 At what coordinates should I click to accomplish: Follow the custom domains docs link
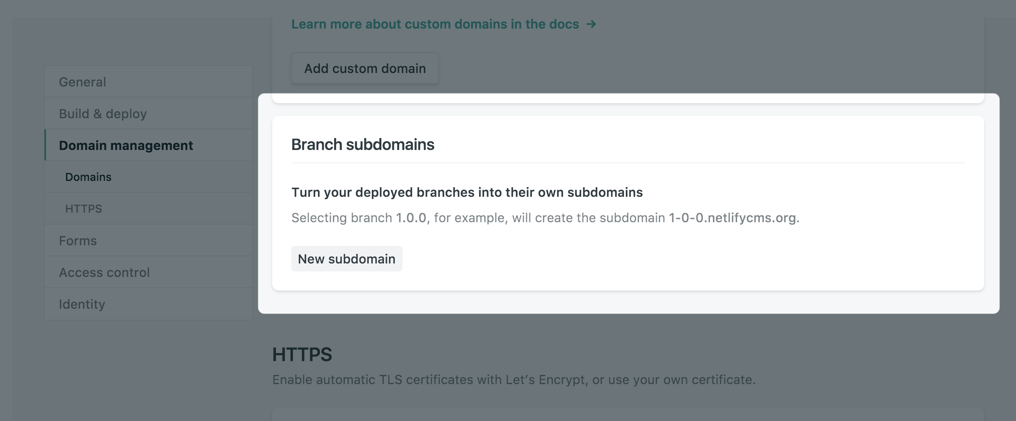click(435, 24)
